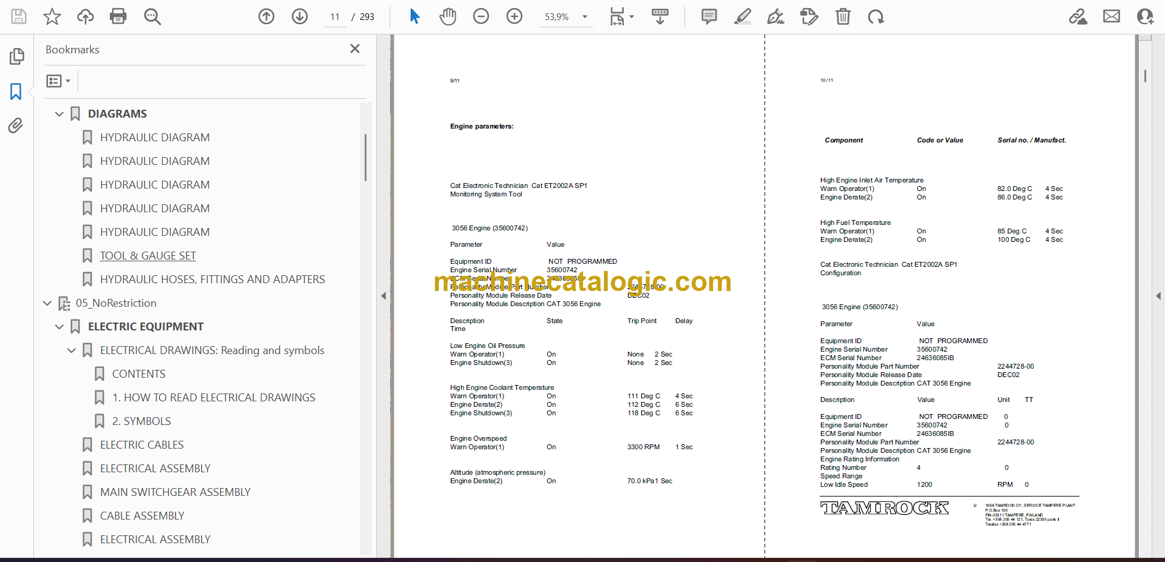Viewport: 1165px width, 562px height.
Task: Click the document vertical scrollbar thumb
Action: (x=1145, y=76)
